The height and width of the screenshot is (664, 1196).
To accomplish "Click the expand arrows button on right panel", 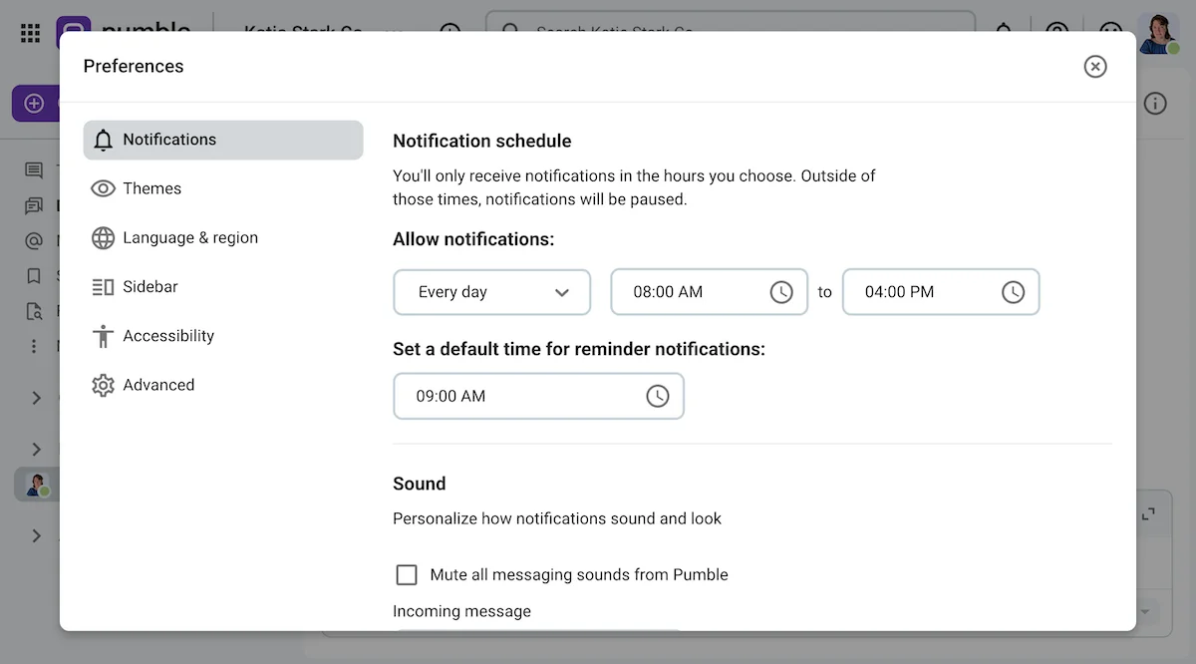I will coord(1148,511).
